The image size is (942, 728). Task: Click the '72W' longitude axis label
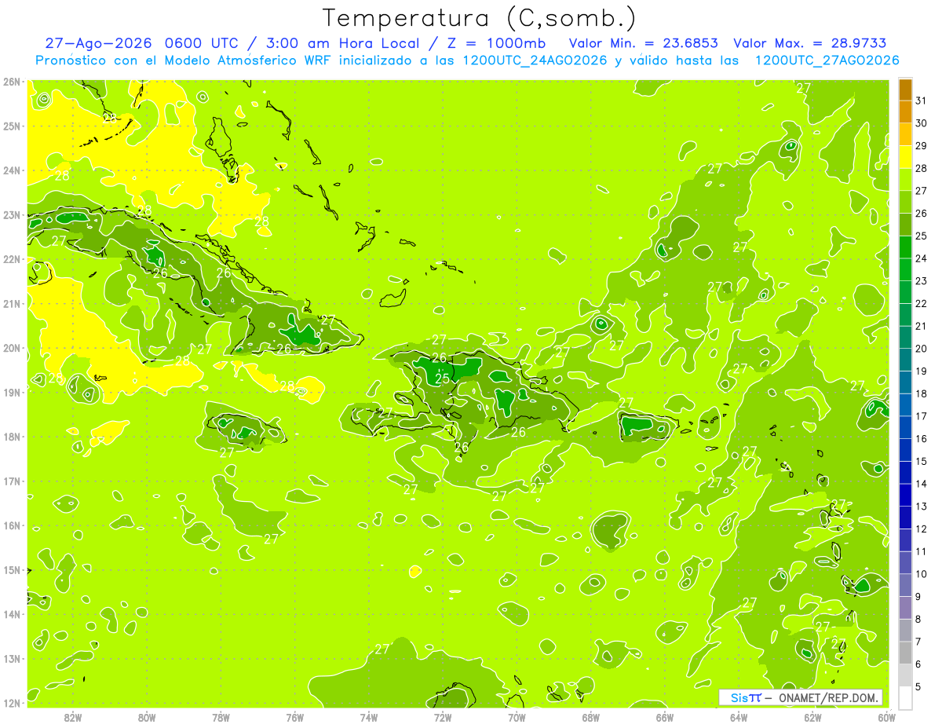pyautogui.click(x=443, y=717)
